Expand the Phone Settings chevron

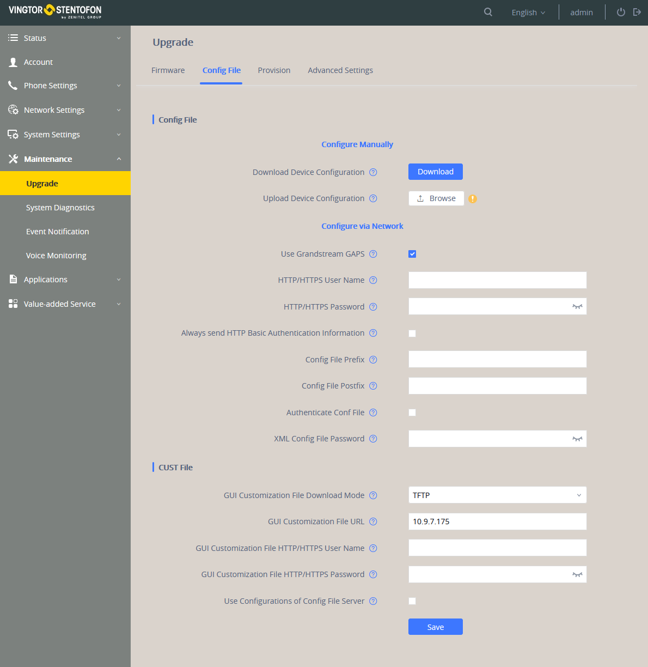click(x=119, y=86)
